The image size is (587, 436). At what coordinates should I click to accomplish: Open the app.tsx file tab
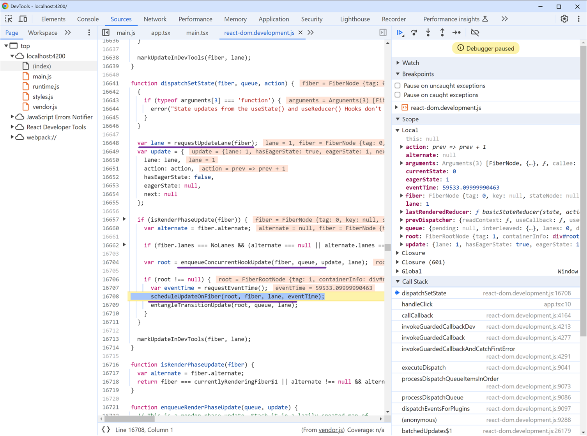(161, 33)
